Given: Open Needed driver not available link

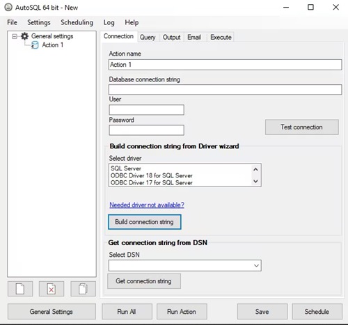Looking at the screenshot, I should click(147, 205).
